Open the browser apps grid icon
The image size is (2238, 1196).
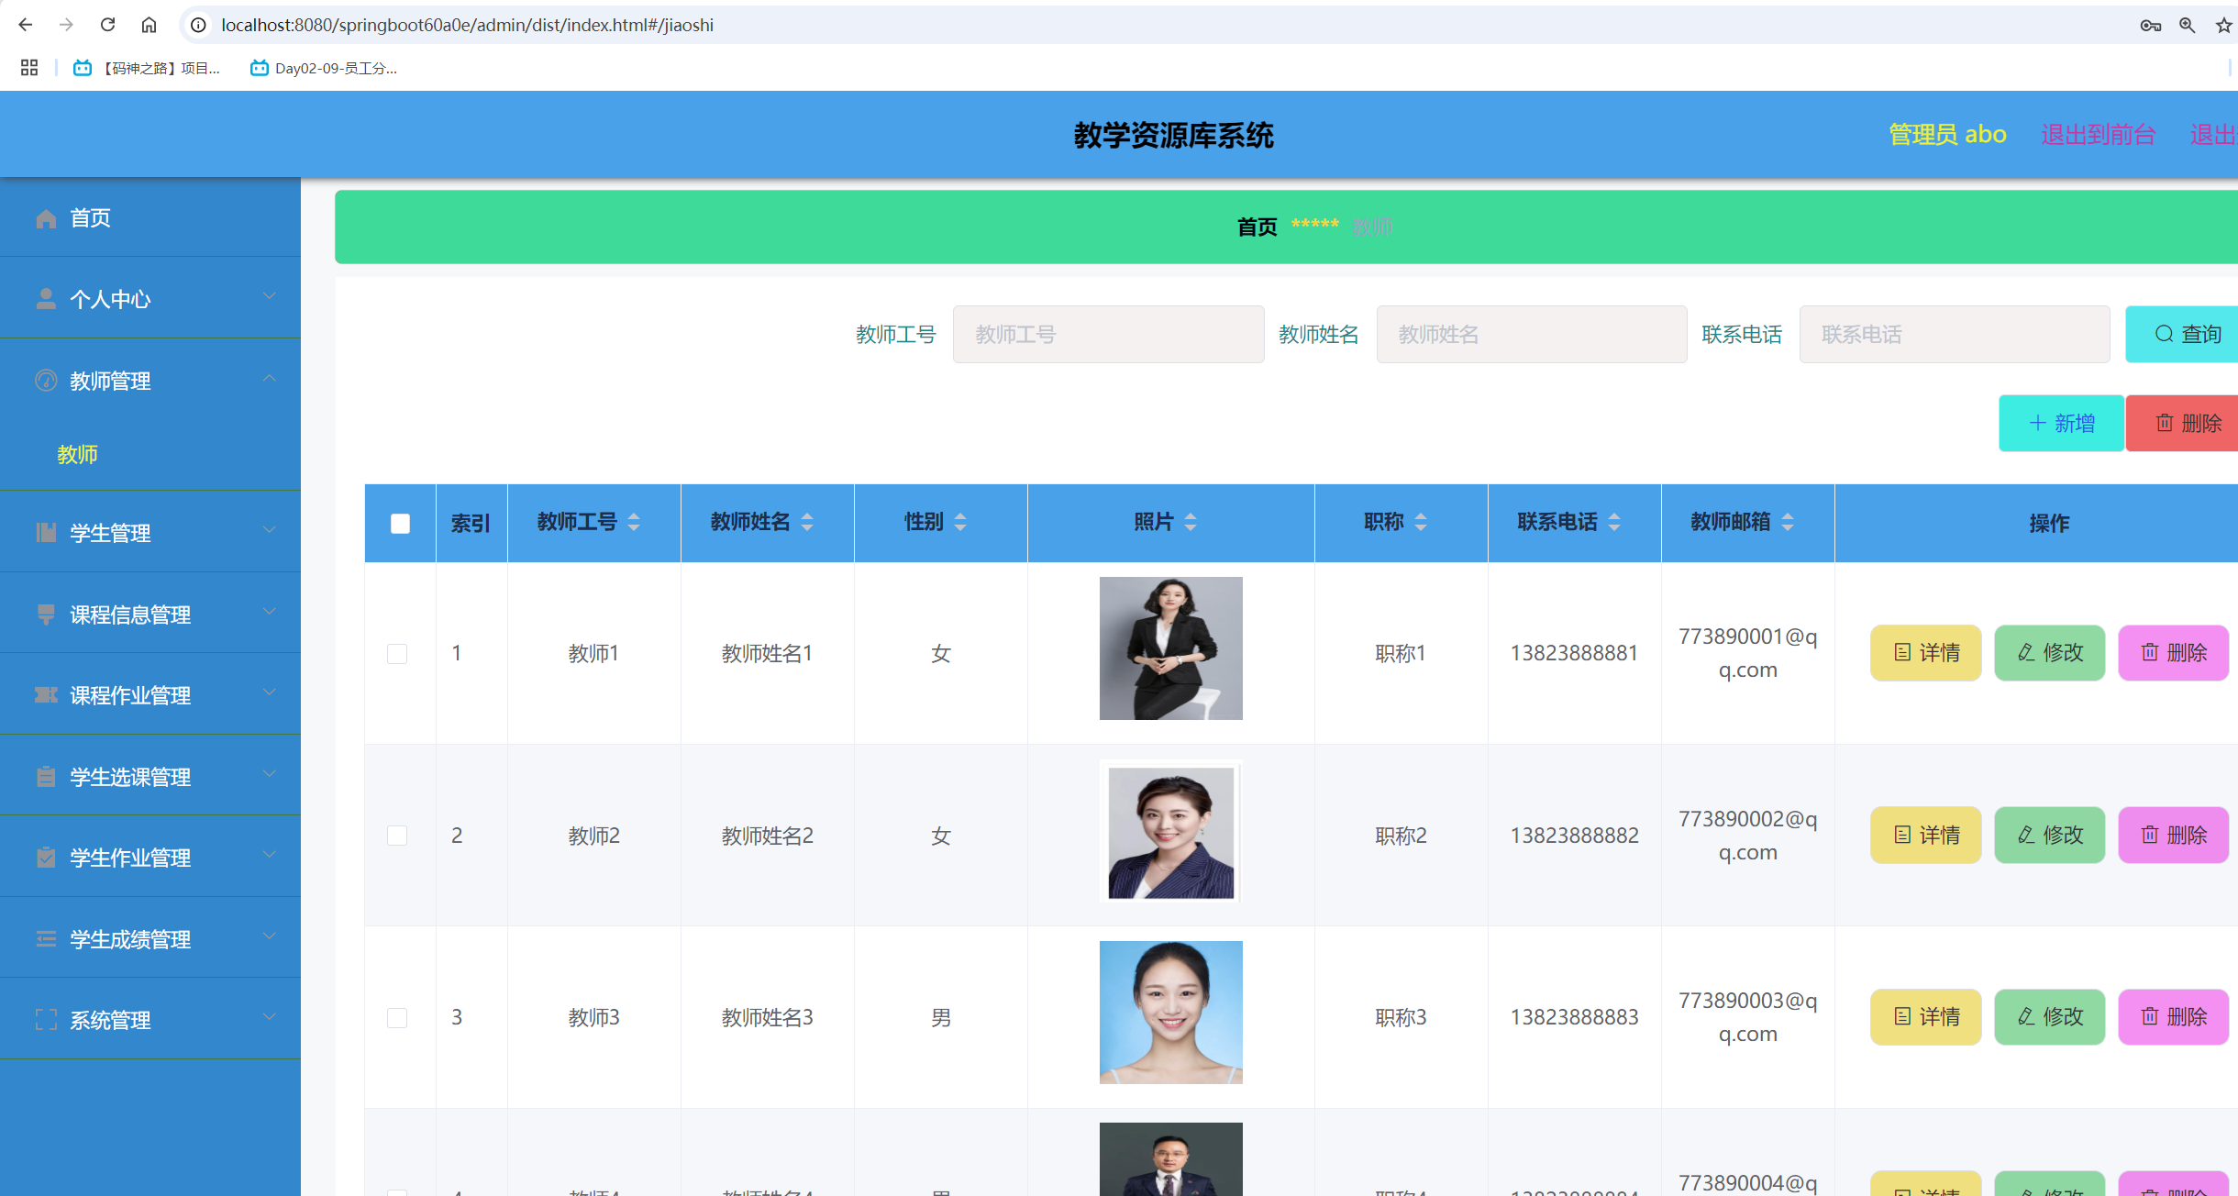pos(29,68)
